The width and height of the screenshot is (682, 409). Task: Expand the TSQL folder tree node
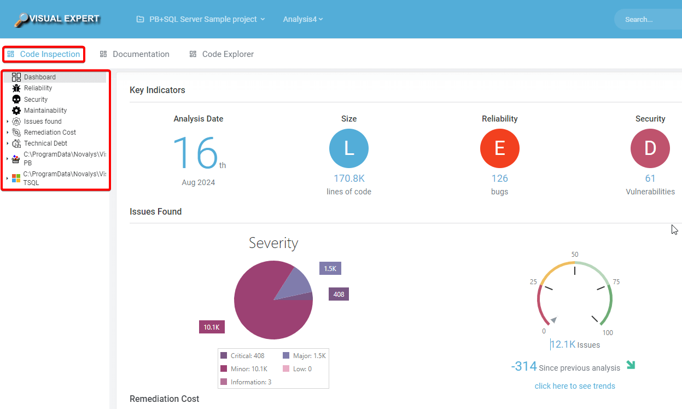click(x=8, y=178)
